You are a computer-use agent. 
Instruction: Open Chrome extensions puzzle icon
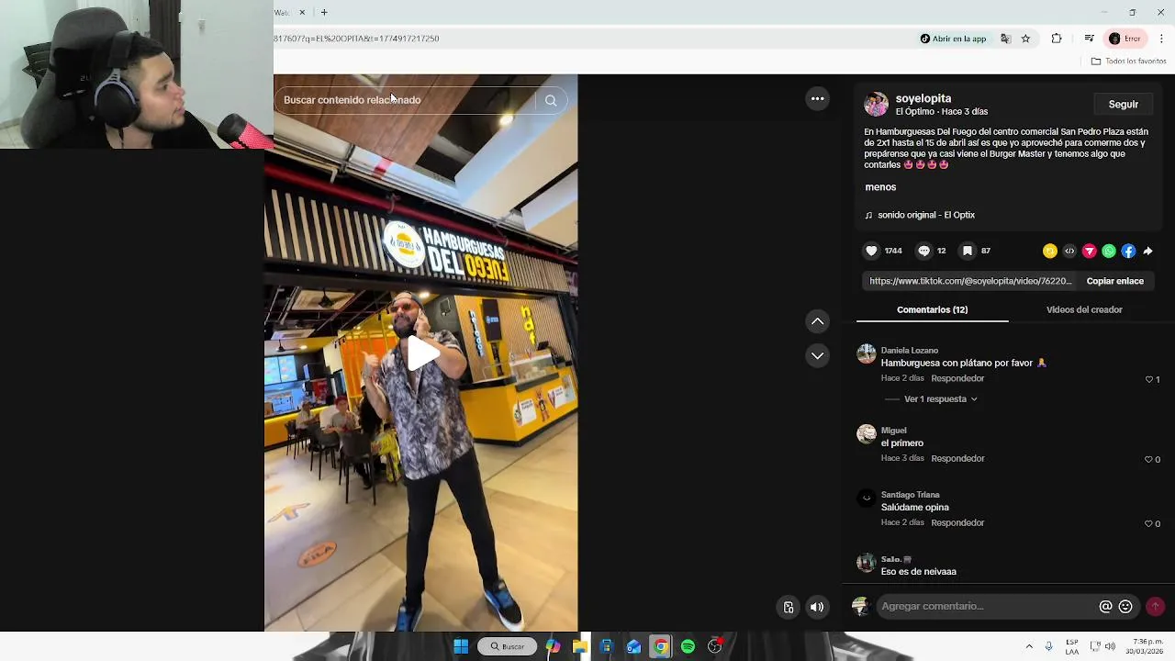tap(1057, 39)
